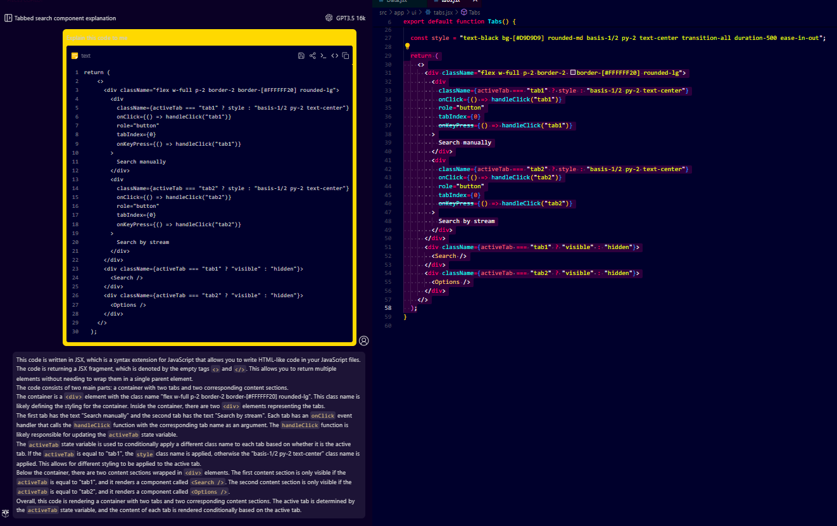
Task: Click the user avatar icon below message
Action: (363, 340)
